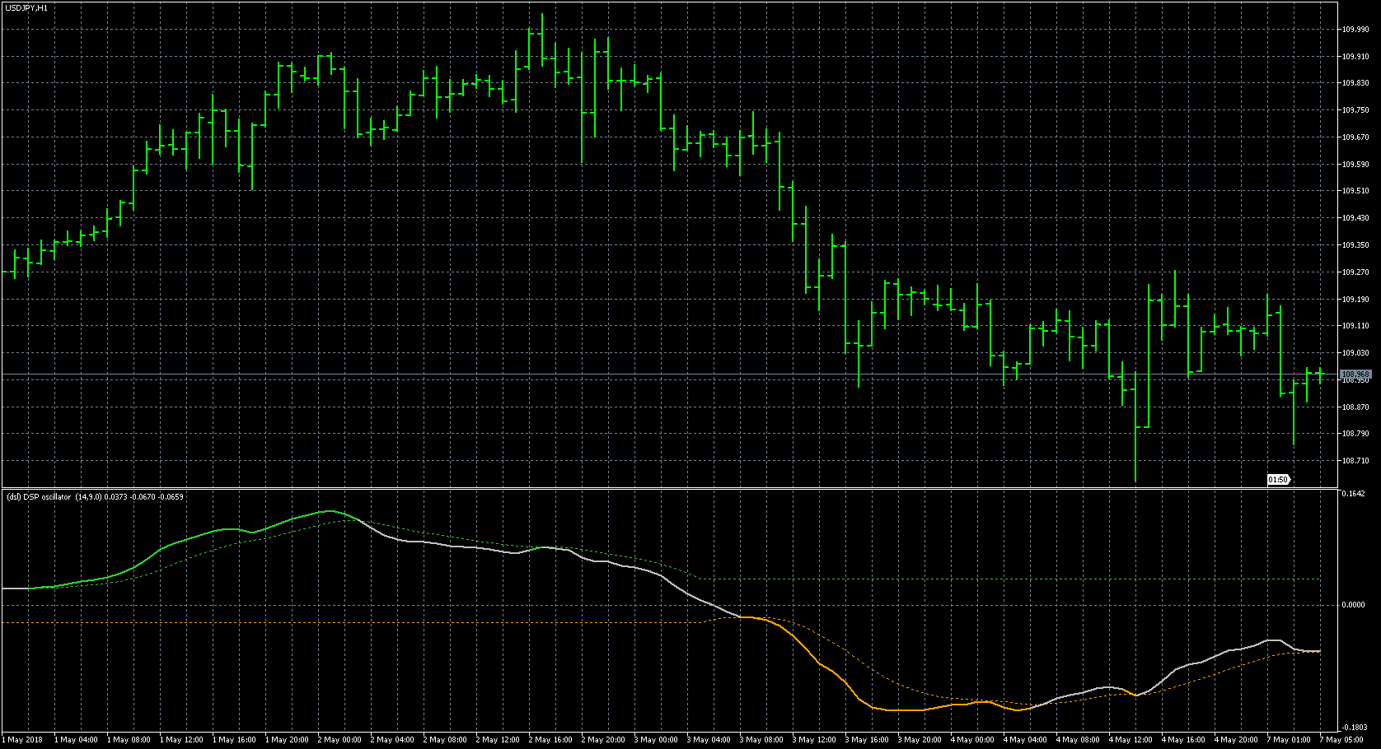
Task: Click the -0.1803 oscillator minimum label
Action: tap(1353, 728)
